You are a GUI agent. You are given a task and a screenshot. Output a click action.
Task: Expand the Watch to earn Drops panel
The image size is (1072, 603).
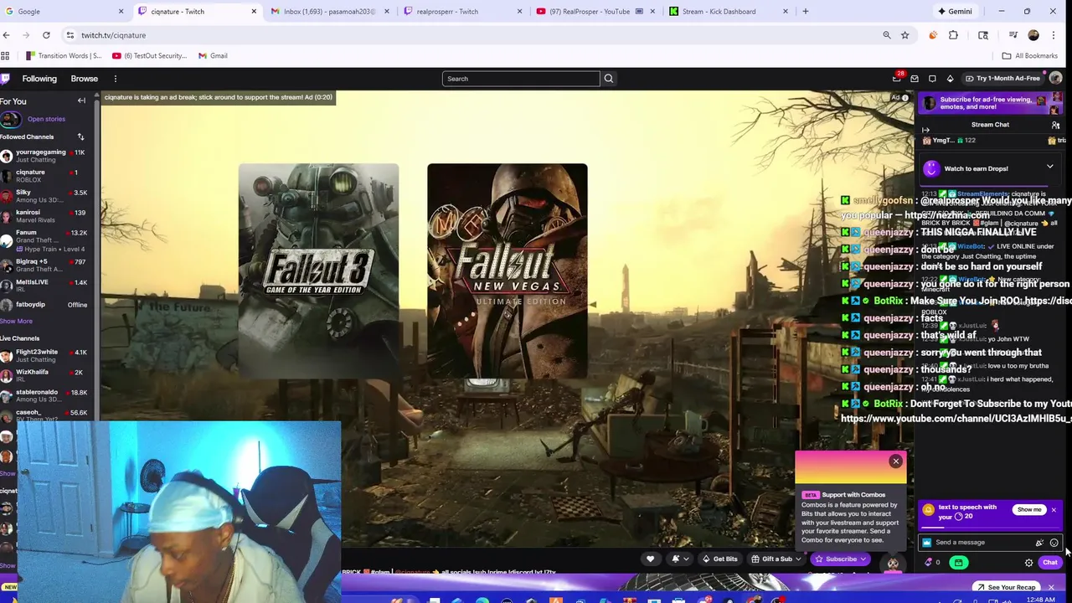tap(1049, 167)
